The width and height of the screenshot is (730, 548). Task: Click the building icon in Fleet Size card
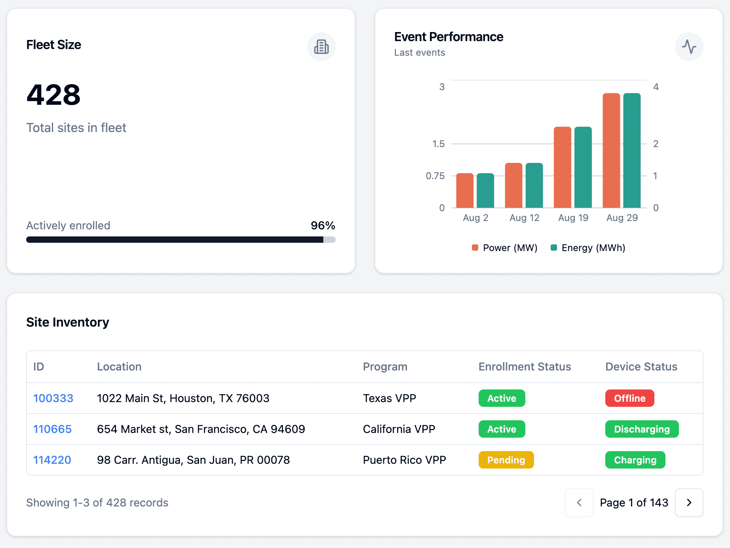click(x=321, y=47)
